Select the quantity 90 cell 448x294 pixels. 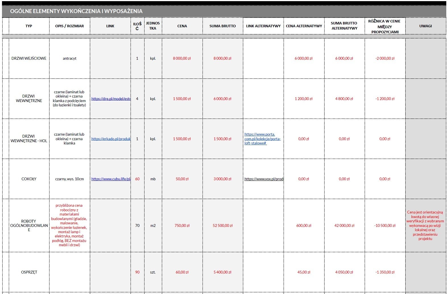click(x=137, y=272)
